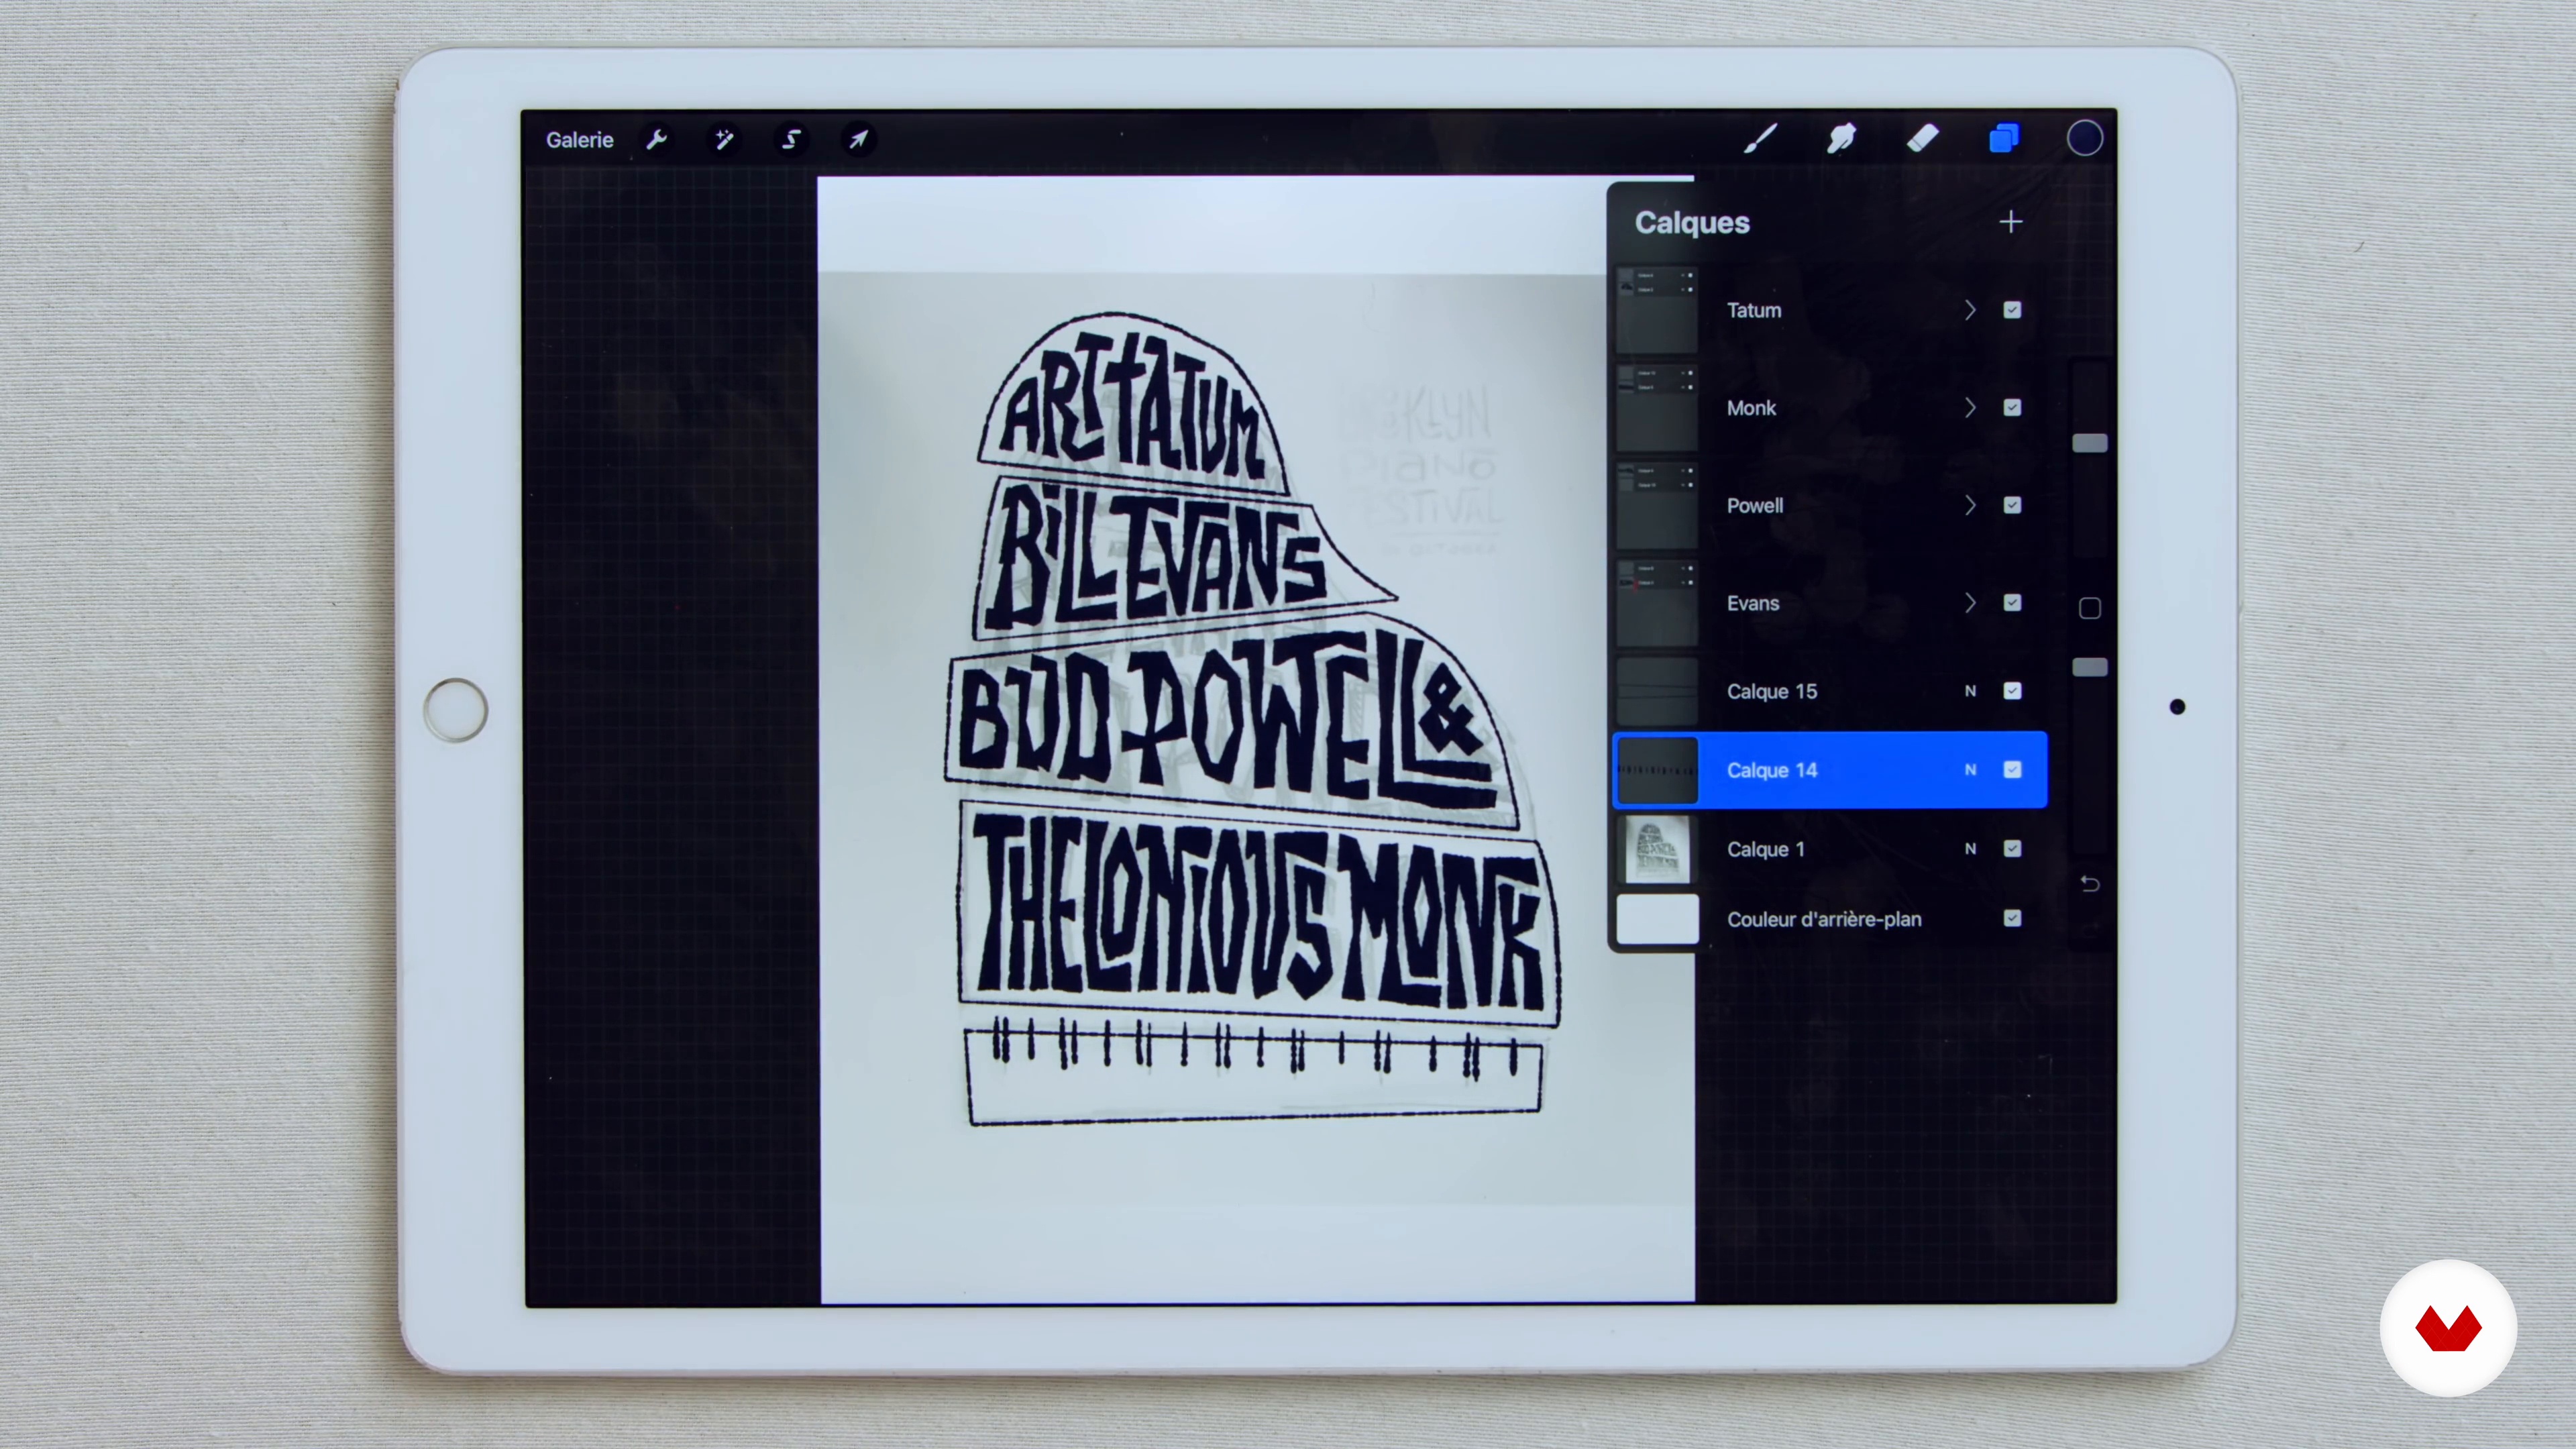Select the Monk group row
Image resolution: width=2576 pixels, height=1449 pixels.
(x=1830, y=408)
